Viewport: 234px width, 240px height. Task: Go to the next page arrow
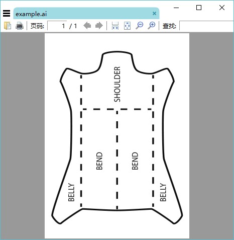point(99,26)
